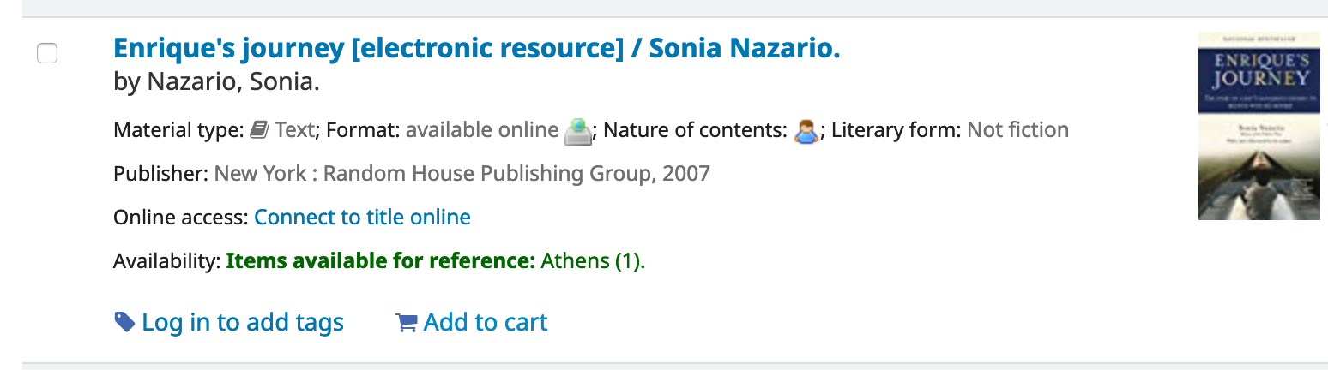Click the Text material type label

coord(294,130)
